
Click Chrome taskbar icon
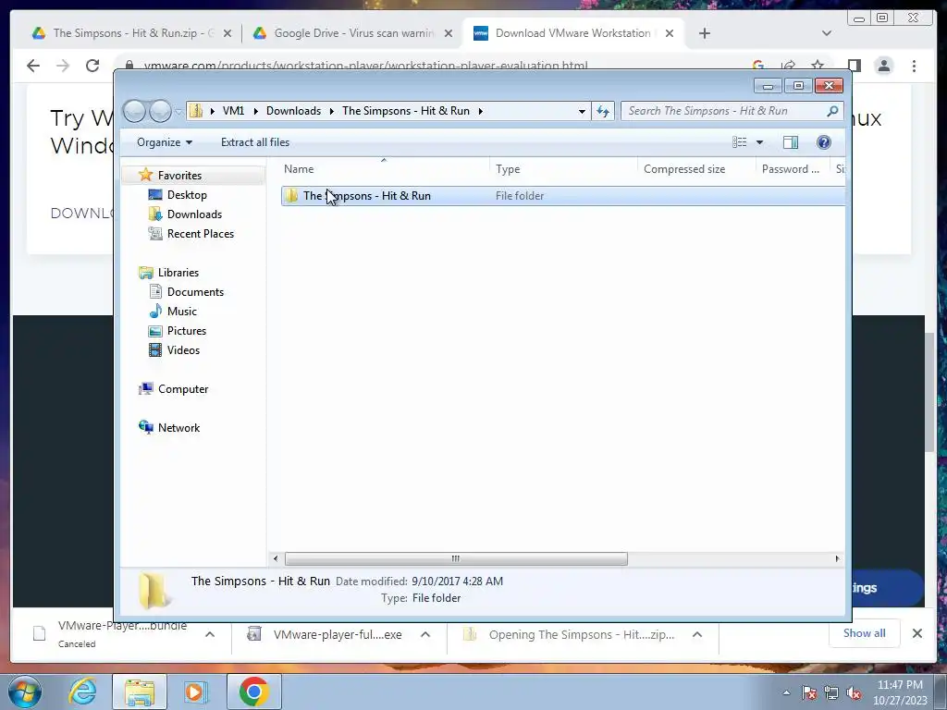point(253,692)
